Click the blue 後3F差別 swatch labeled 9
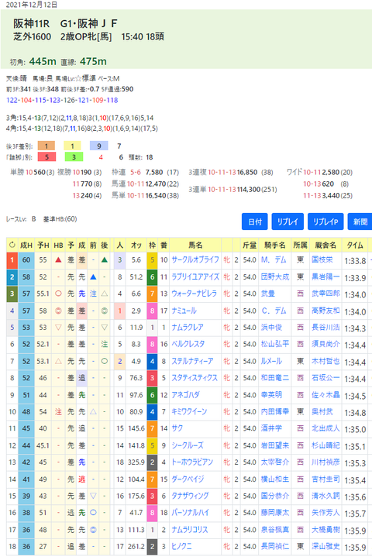Screen dimensions: 372x560 pyautogui.click(x=99, y=146)
